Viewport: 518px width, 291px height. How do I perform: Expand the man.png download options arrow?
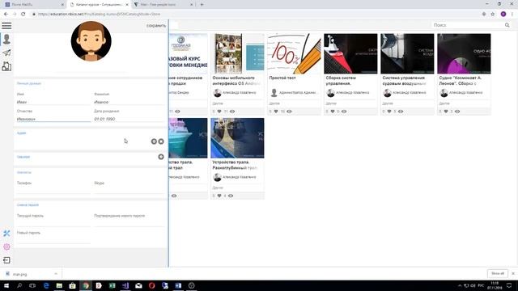(56, 274)
